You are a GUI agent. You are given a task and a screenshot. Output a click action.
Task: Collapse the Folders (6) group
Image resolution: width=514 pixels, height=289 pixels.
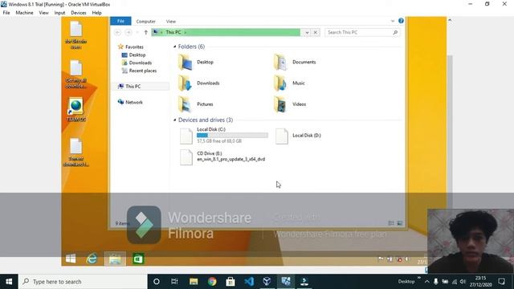pyautogui.click(x=175, y=47)
